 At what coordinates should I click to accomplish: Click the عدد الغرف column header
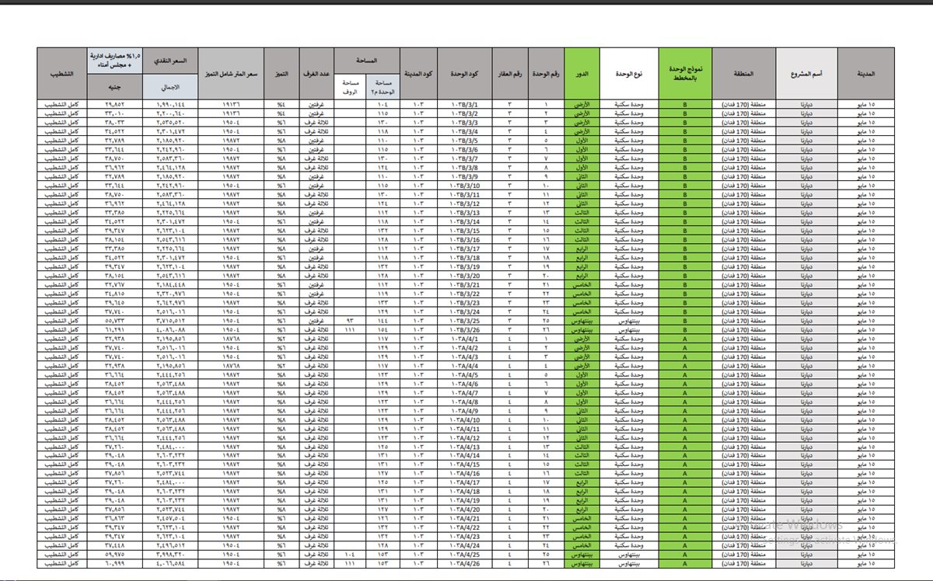point(317,73)
